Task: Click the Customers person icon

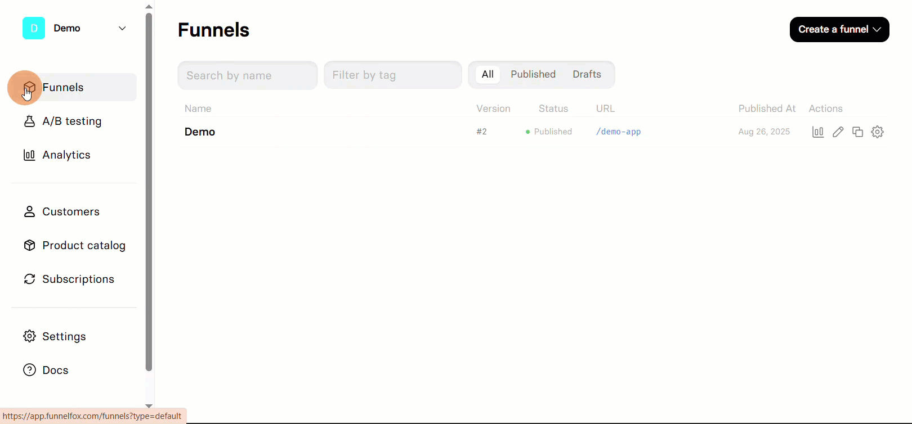Action: click(x=29, y=211)
